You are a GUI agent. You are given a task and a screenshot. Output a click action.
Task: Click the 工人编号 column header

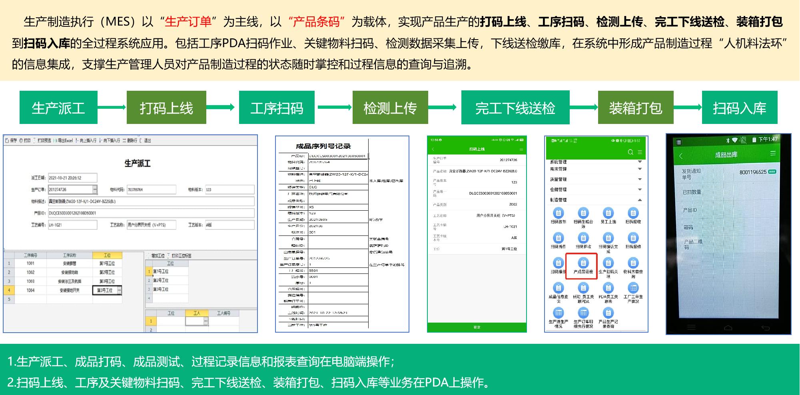click(223, 313)
